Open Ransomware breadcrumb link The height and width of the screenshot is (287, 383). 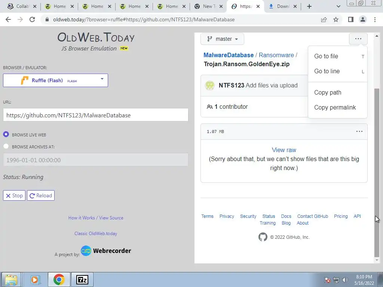[x=276, y=55]
